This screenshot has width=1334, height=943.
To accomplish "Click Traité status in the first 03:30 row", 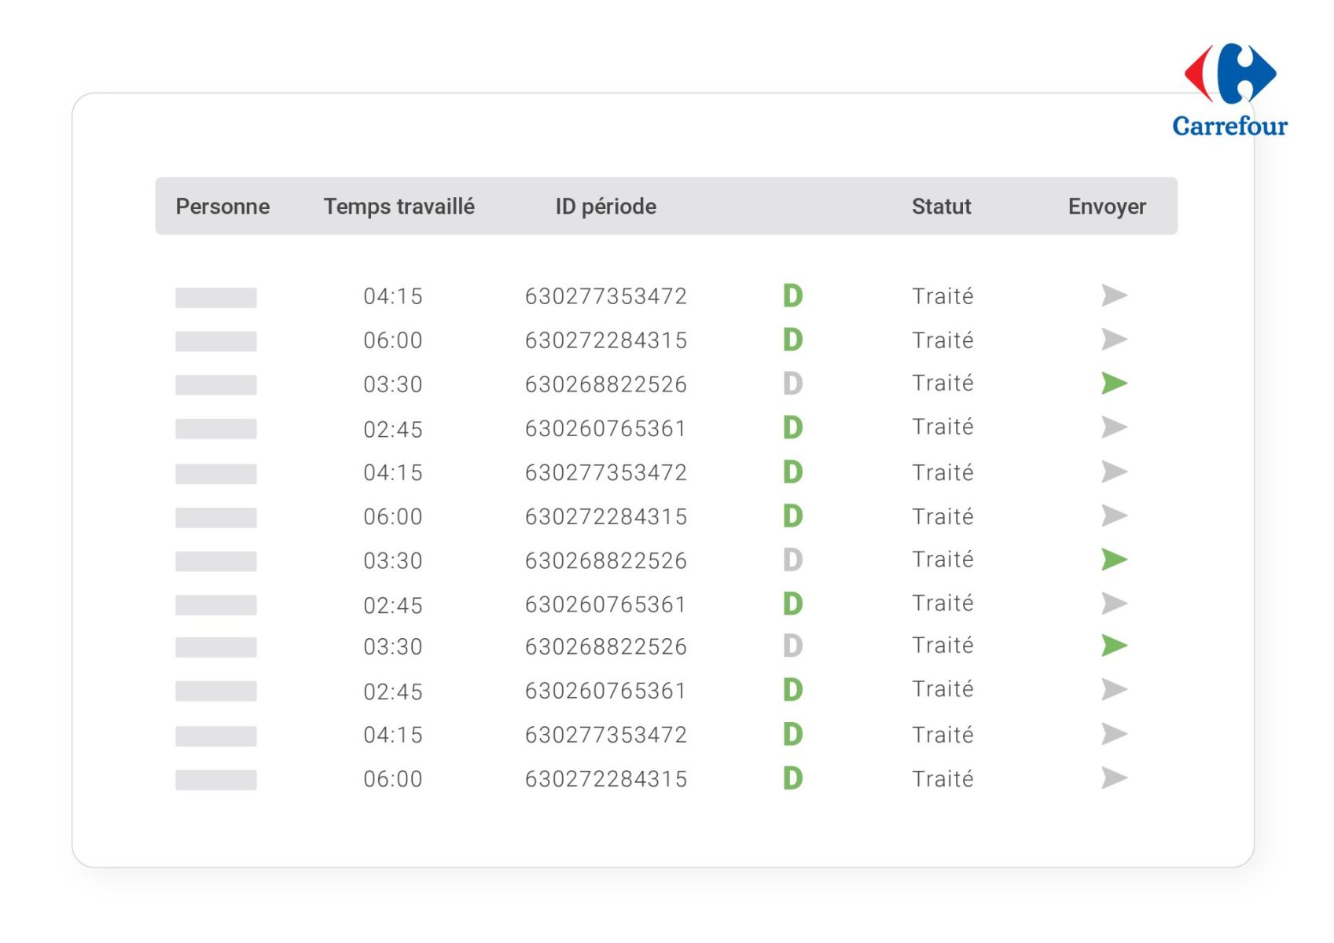I will click(943, 383).
